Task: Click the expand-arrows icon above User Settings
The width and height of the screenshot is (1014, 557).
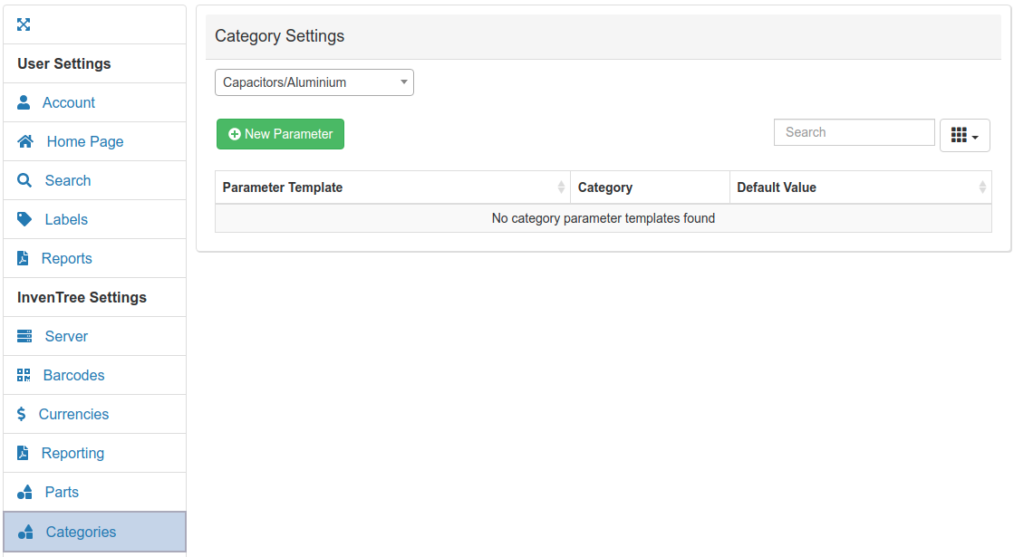Action: coord(24,24)
